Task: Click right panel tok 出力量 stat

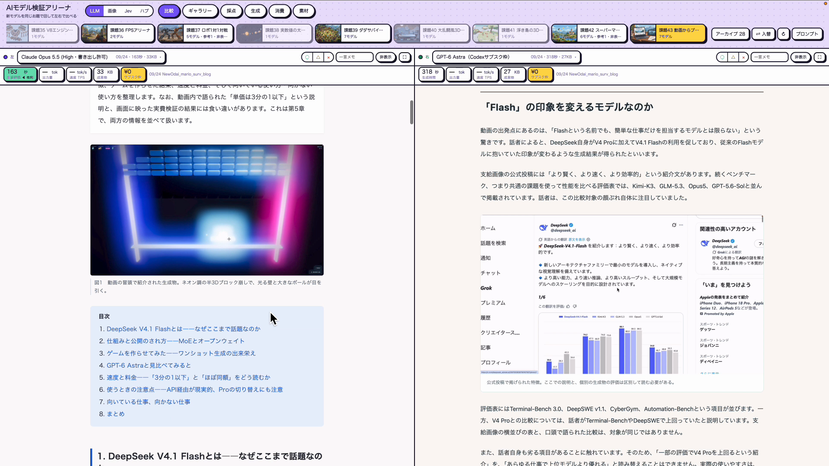Action: [459, 74]
